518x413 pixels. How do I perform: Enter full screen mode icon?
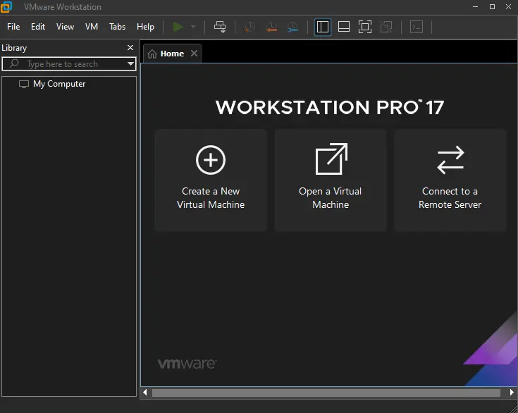coord(365,27)
